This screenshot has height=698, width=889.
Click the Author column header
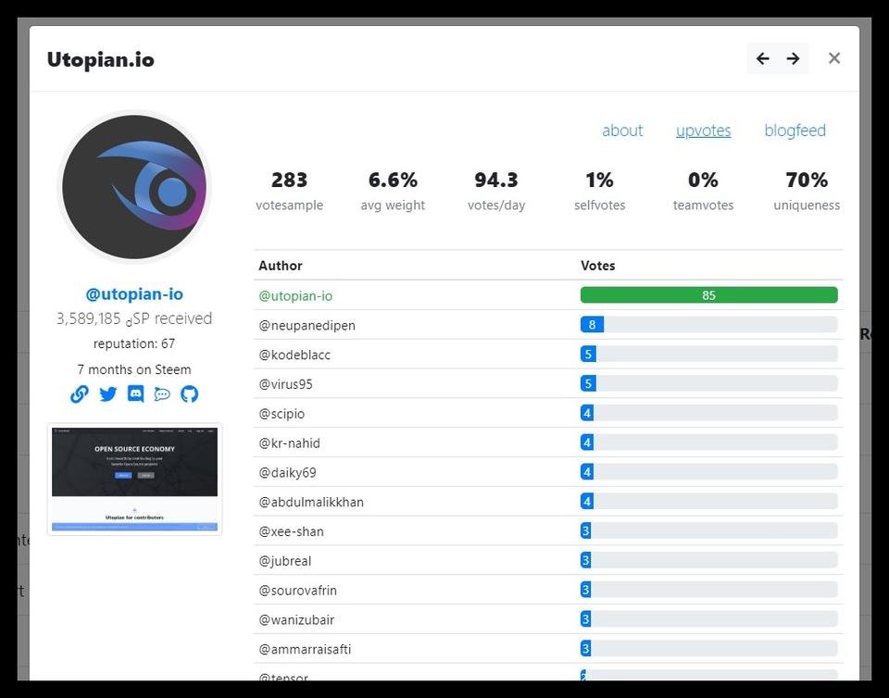280,266
